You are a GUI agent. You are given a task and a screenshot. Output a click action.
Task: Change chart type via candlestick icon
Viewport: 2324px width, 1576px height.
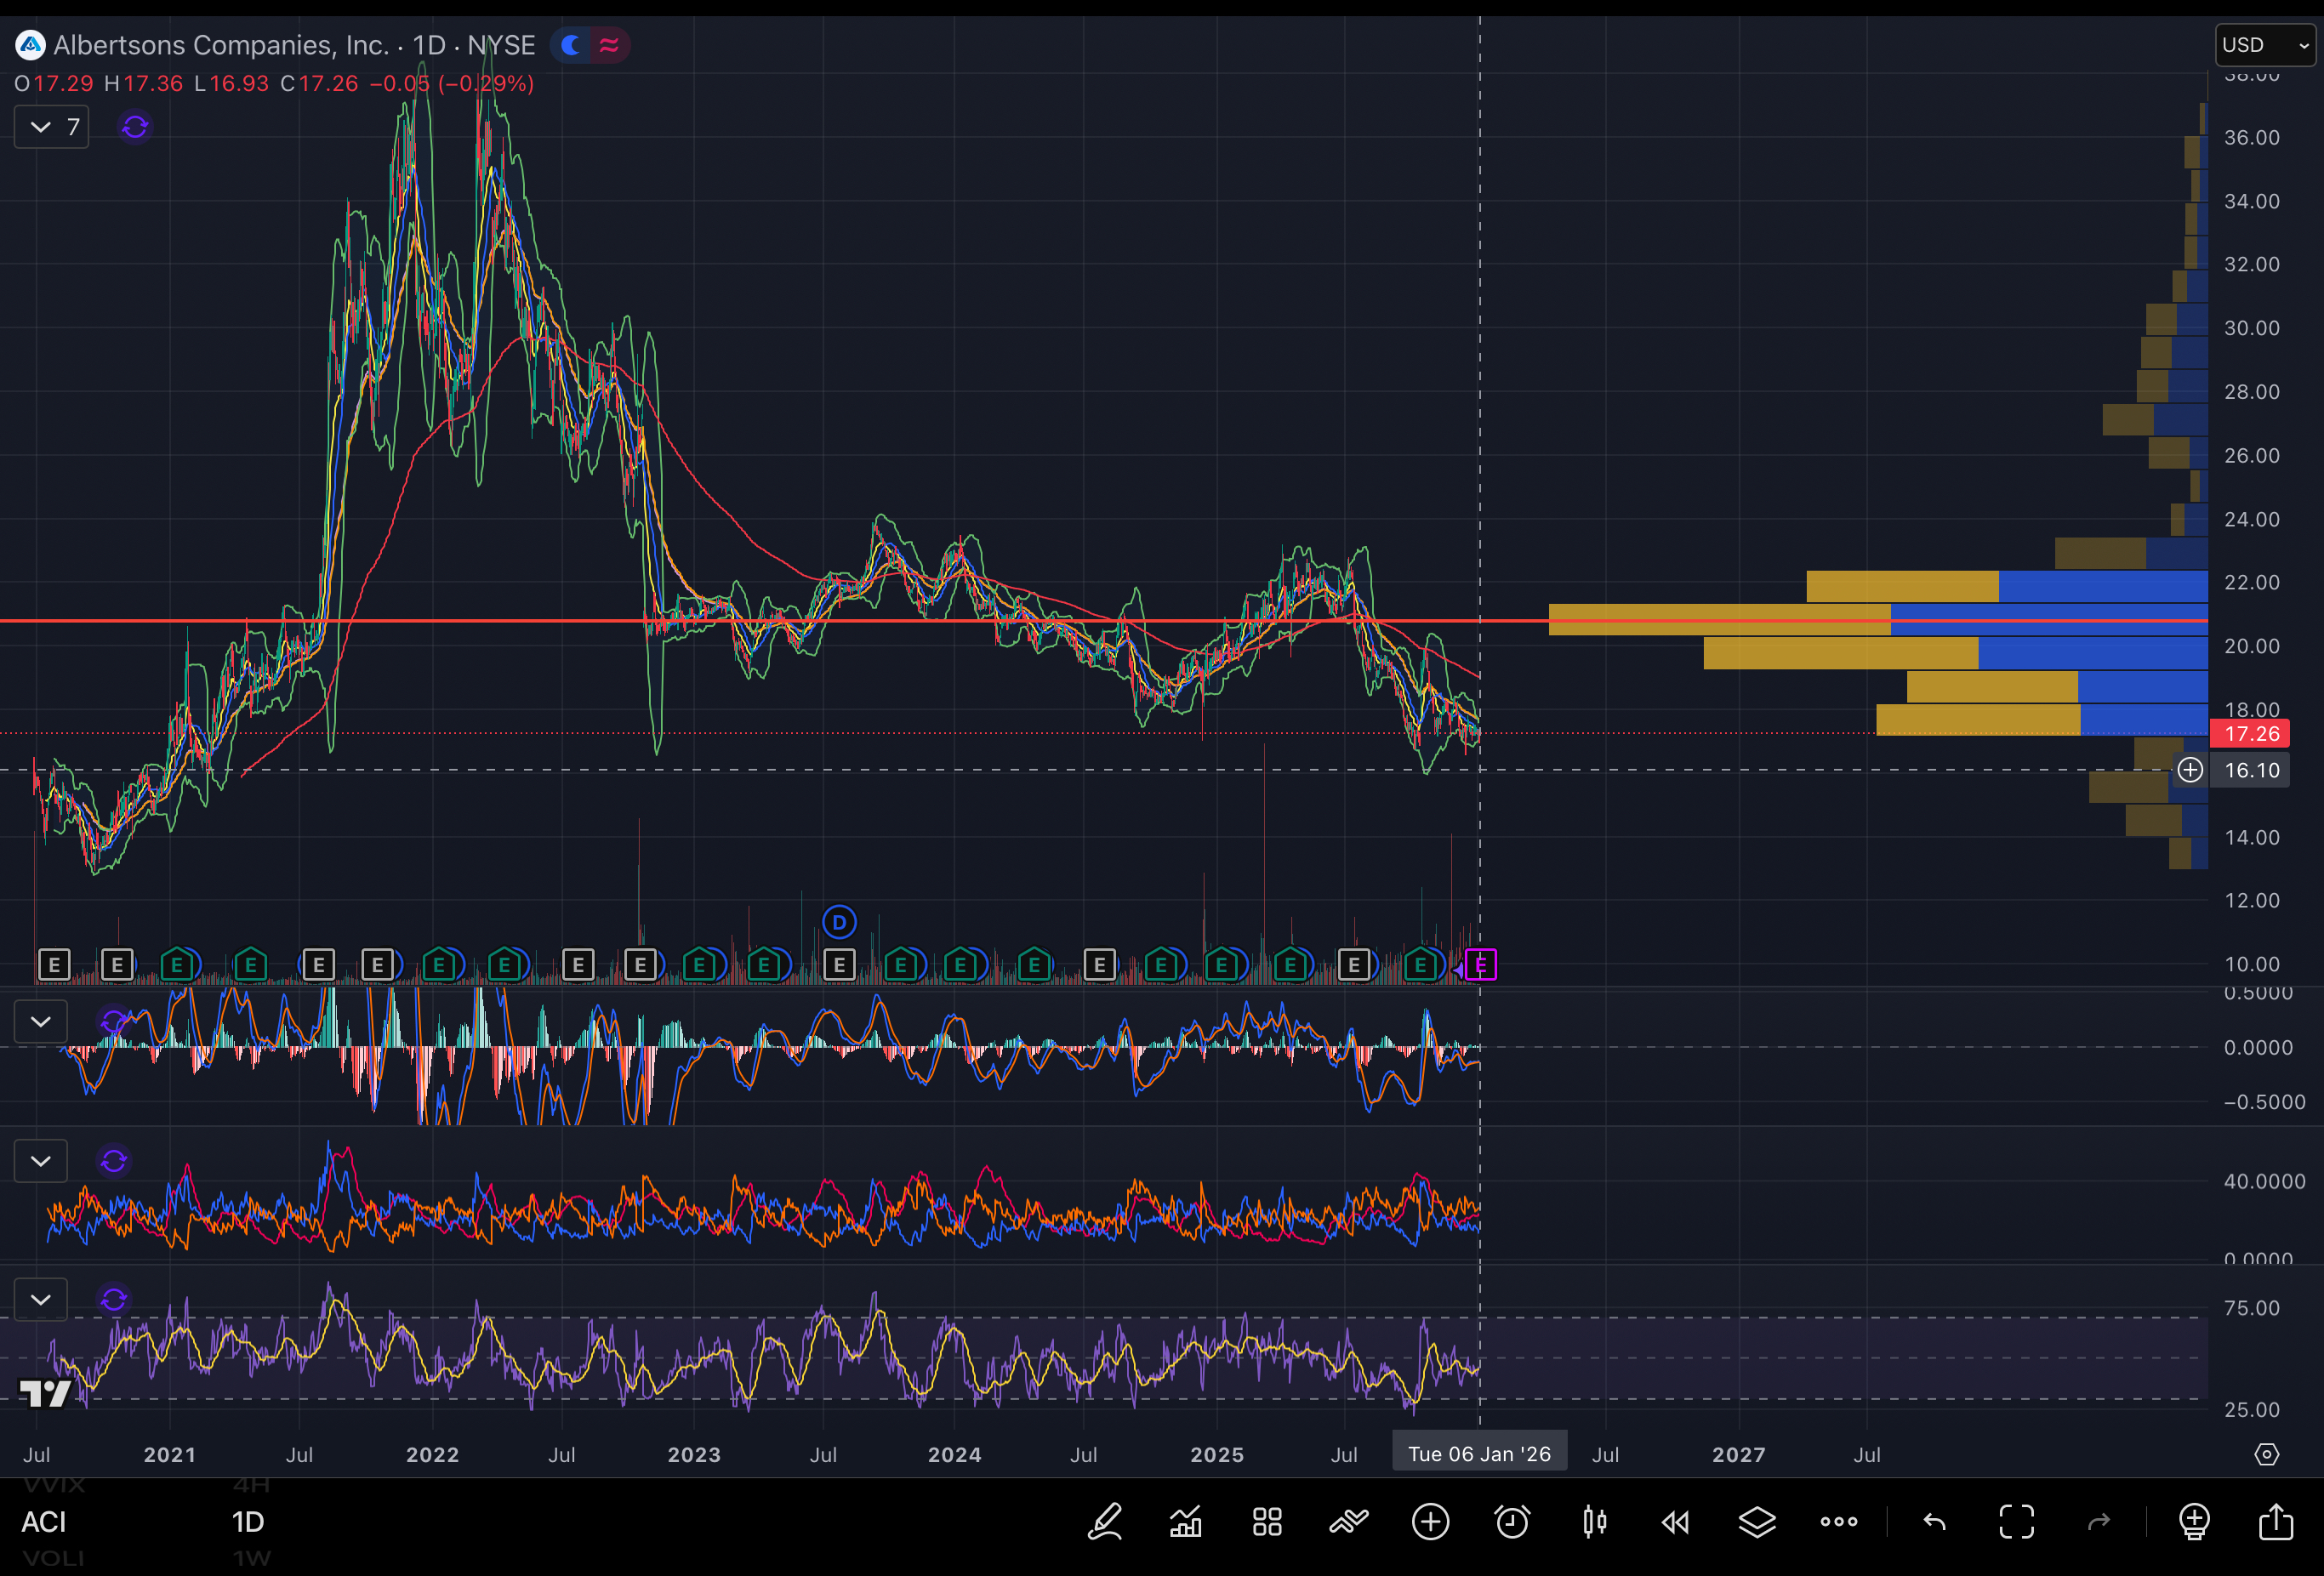(x=1594, y=1522)
